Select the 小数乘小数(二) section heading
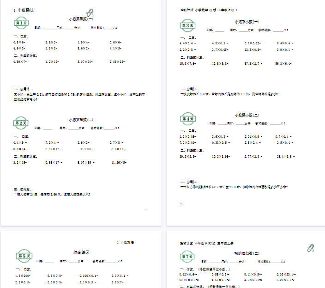This screenshot has width=325, height=288. (x=247, y=115)
